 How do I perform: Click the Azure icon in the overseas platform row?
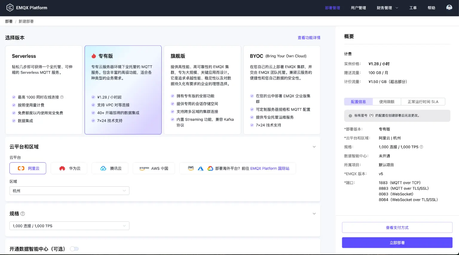[x=200, y=168]
